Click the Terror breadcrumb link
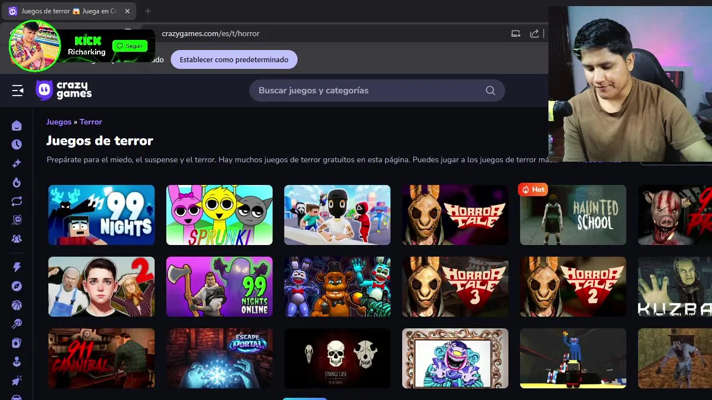Viewport: 712px width, 400px height. coord(91,122)
